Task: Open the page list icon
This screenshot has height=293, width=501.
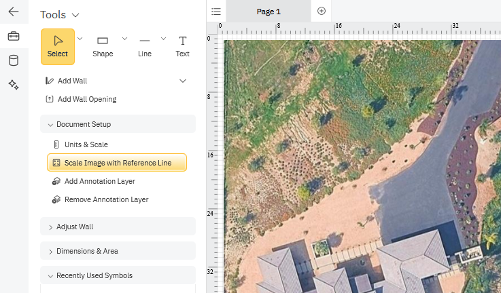Action: (x=216, y=12)
